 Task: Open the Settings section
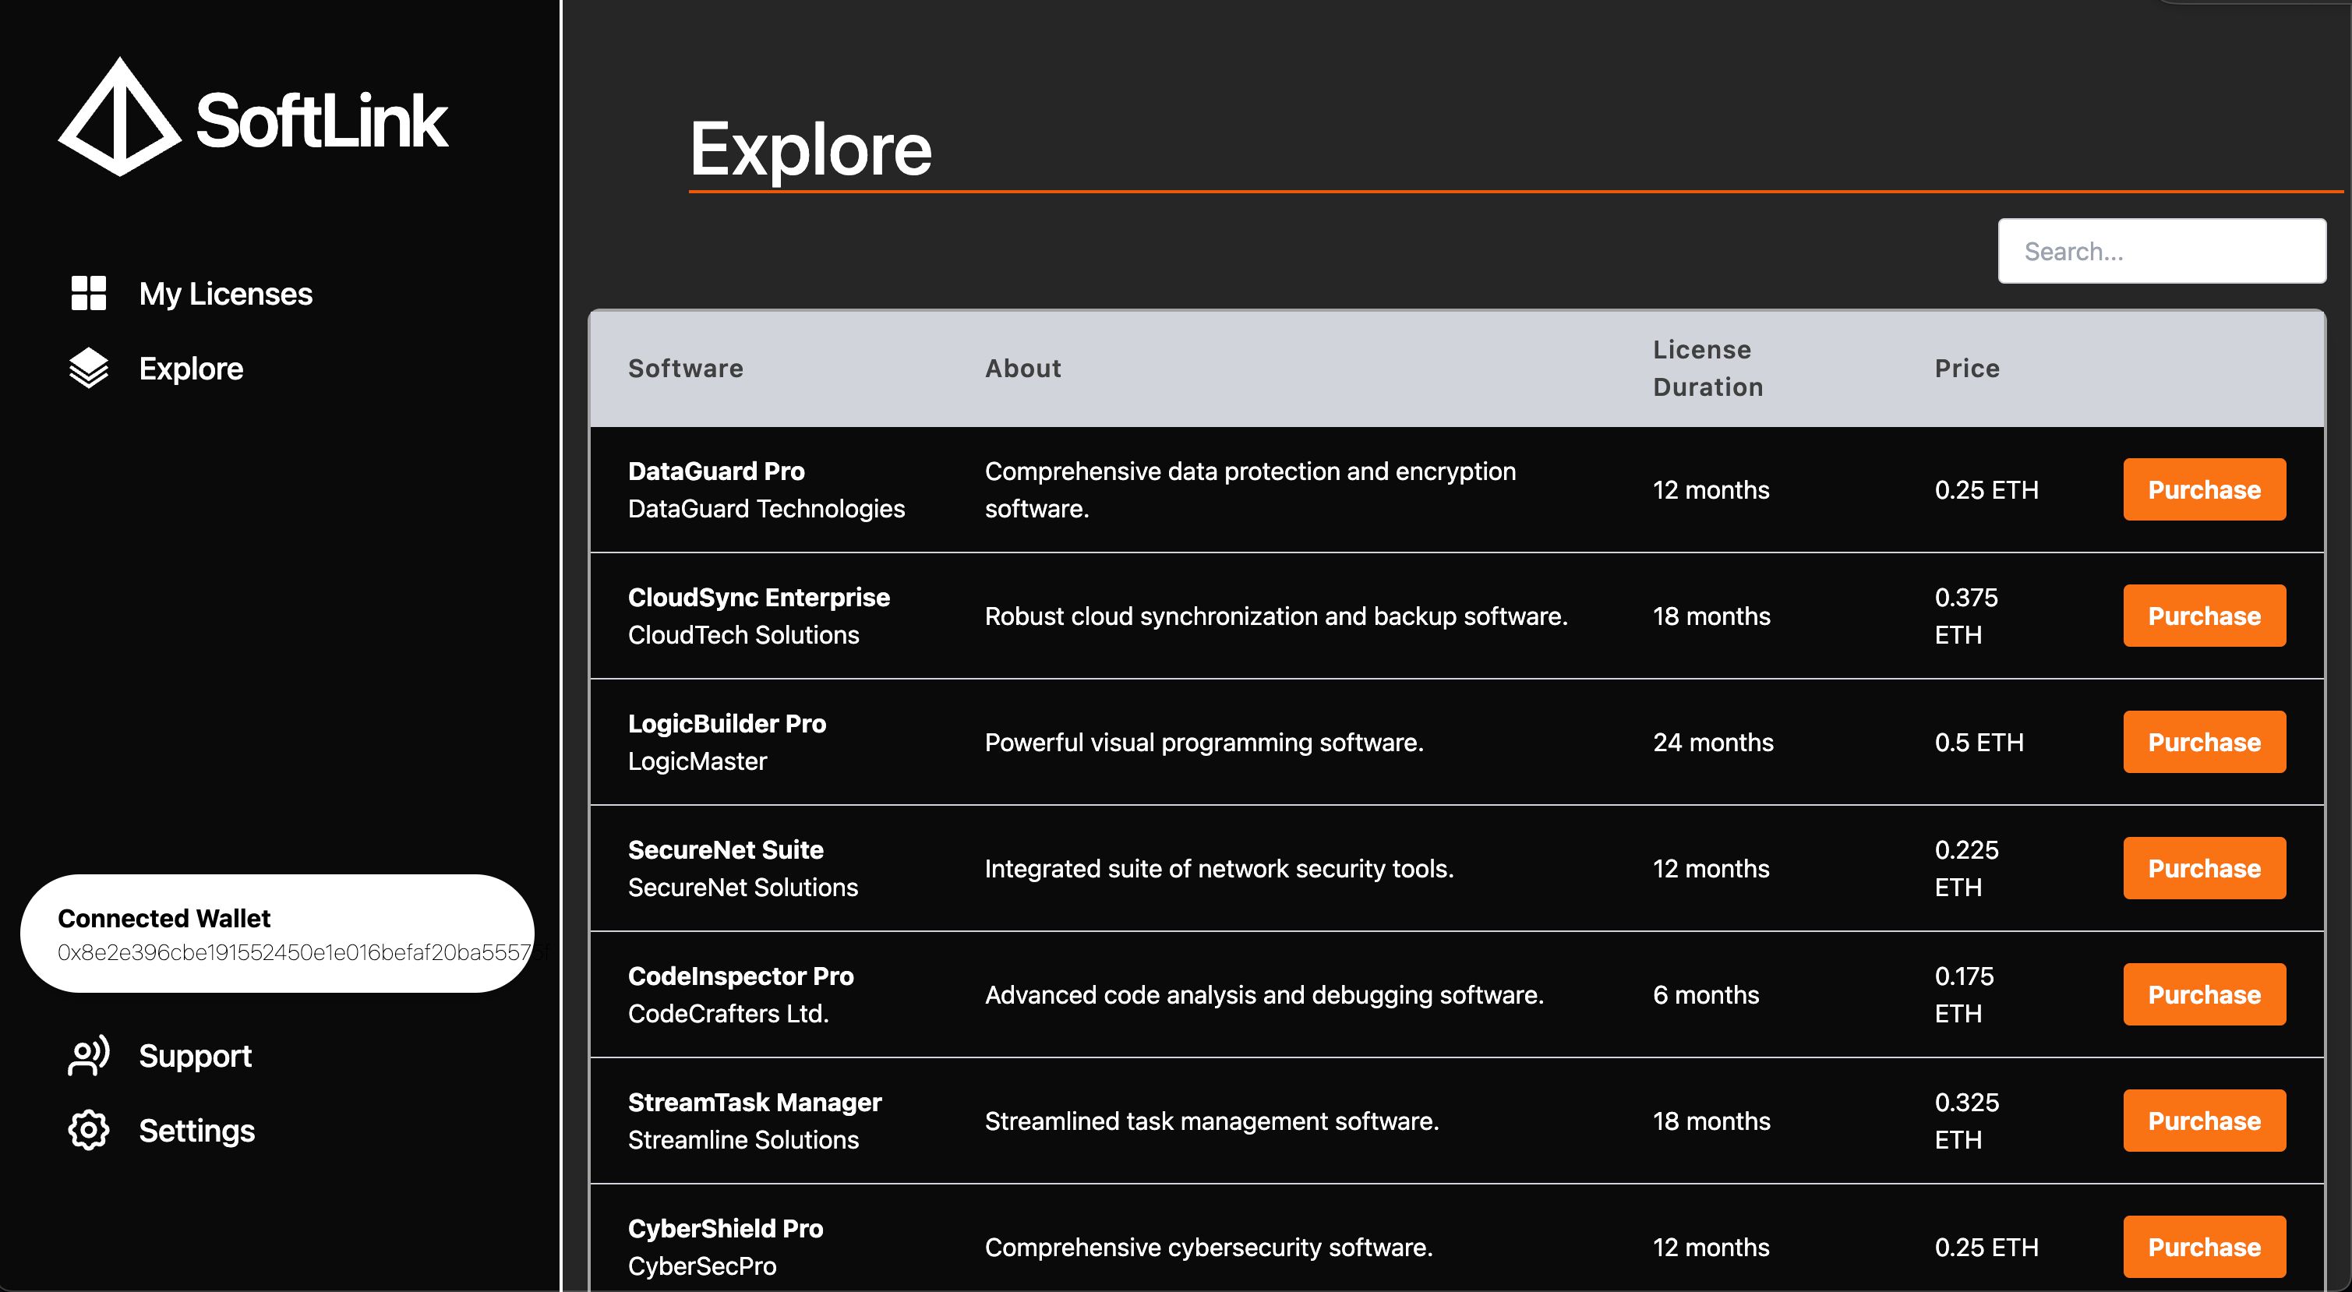point(196,1131)
